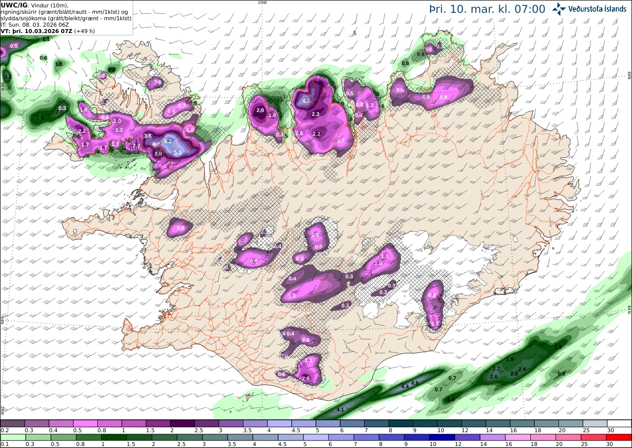The height and width of the screenshot is (448, 632).
Task: Click the rigning/skúrir description line
Action: [x=65, y=12]
